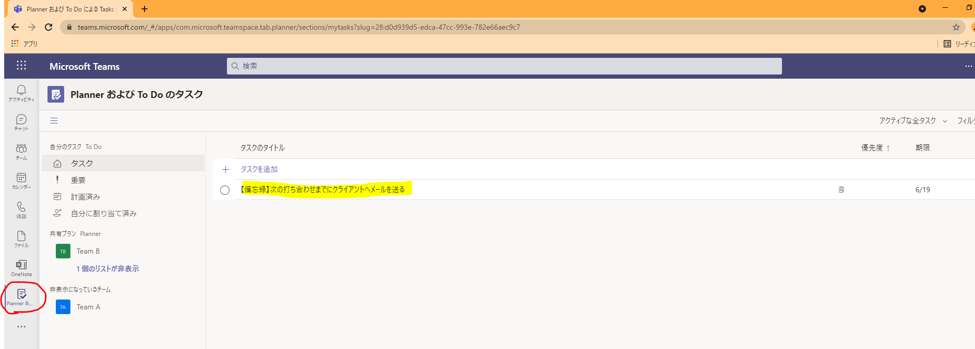Viewport: 975px width, 349px height.
Task: Open the アクティブな全タスク filter dropdown
Action: click(x=913, y=121)
